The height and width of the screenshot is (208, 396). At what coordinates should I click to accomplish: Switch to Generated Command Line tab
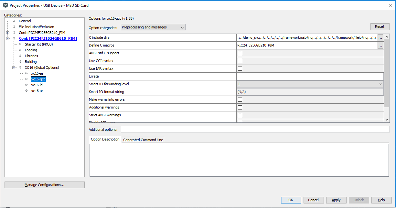143,140
